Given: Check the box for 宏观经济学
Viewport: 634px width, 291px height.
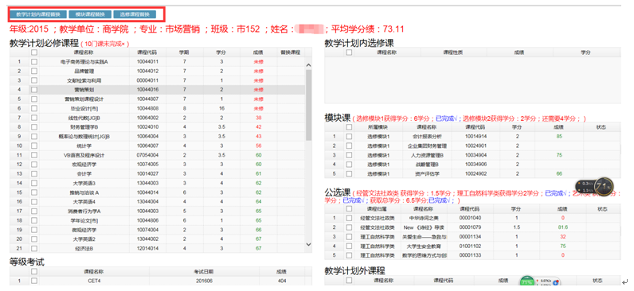Looking at the screenshot, I should coord(34,165).
